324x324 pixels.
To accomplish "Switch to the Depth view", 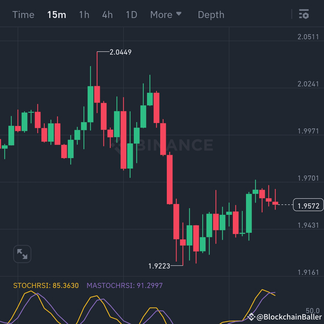I will 211,14.
